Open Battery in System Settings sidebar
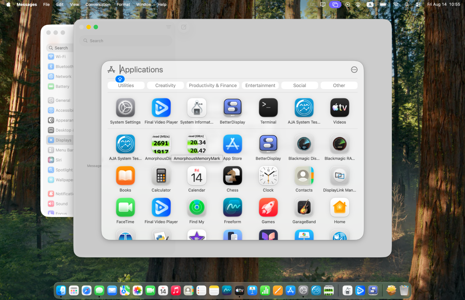465x300 pixels. [60, 86]
